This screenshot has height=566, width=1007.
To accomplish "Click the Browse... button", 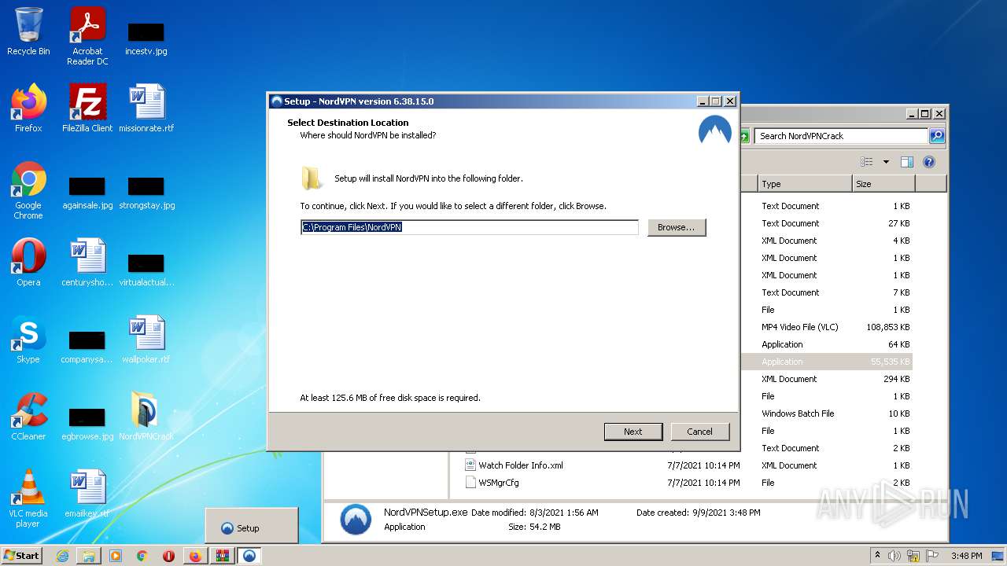I will (x=677, y=227).
